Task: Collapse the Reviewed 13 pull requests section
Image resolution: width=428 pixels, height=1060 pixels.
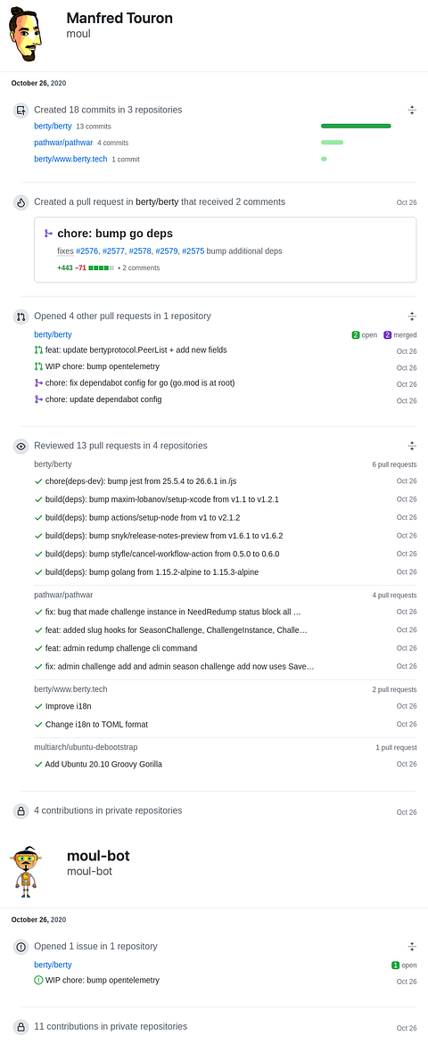Action: click(412, 446)
